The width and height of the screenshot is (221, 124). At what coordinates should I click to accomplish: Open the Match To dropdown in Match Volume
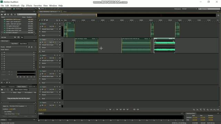tap(18, 106)
